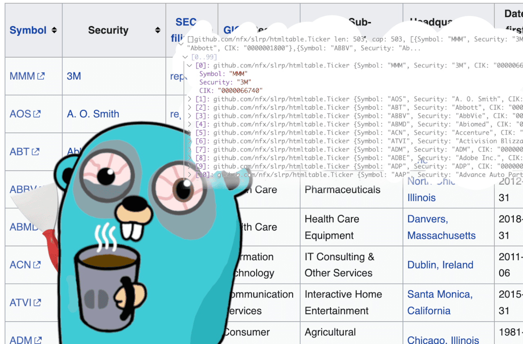Expand the [7] ADM Ticker entry
This screenshot has height=344, width=523.
pos(189,150)
